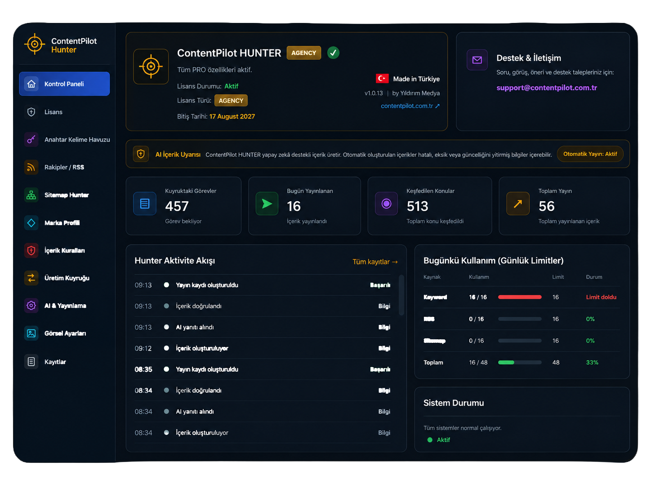Click the red Keyword usage progress bar

(520, 297)
